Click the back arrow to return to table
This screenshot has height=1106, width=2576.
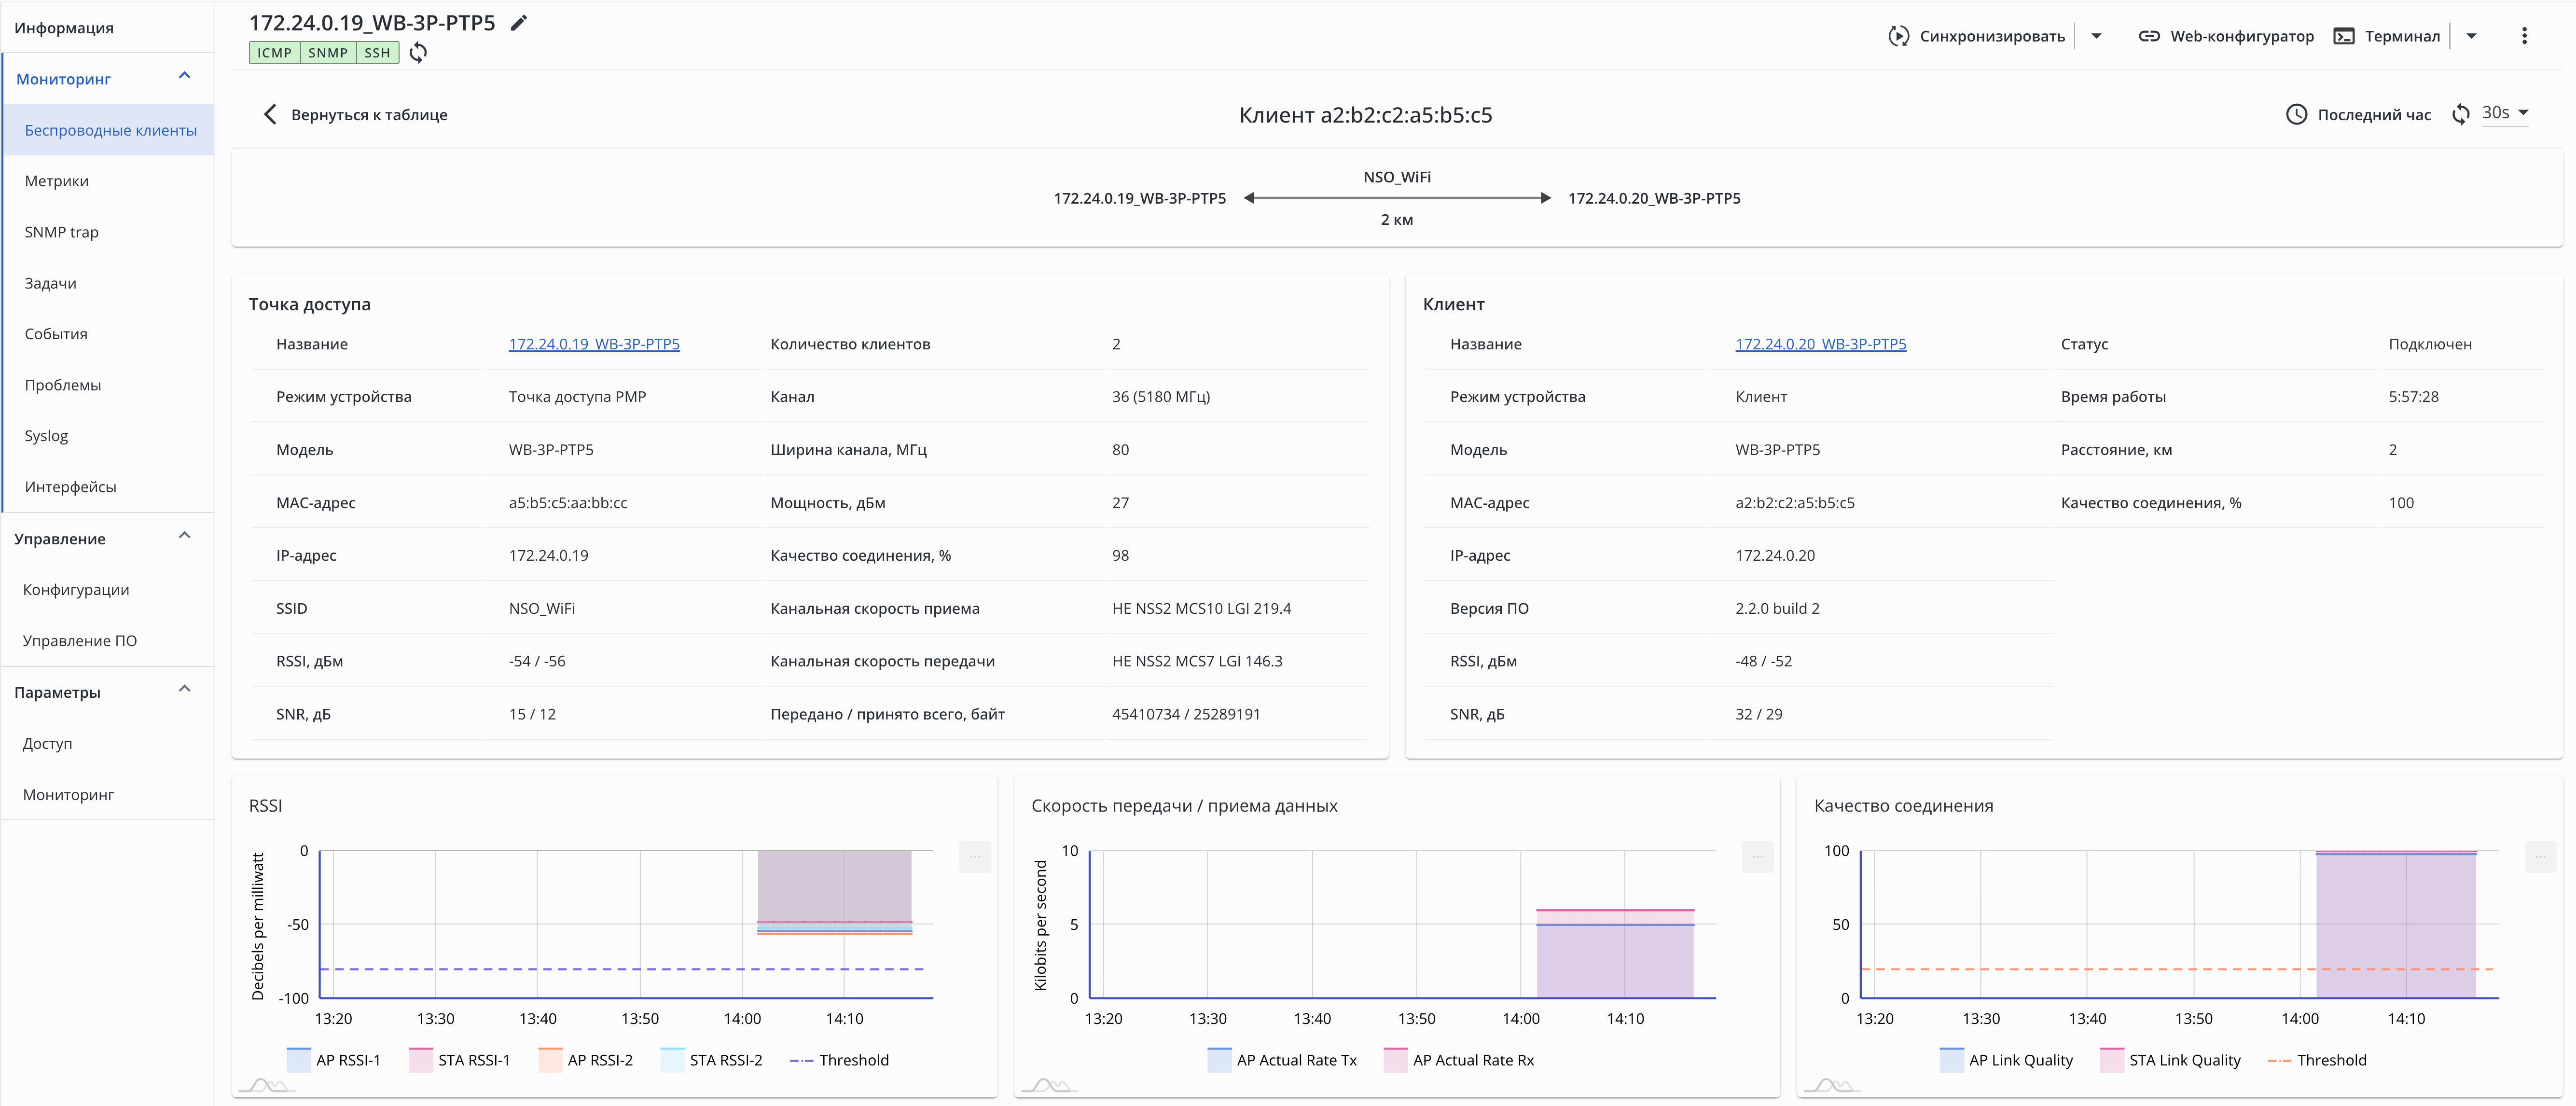[x=269, y=114]
